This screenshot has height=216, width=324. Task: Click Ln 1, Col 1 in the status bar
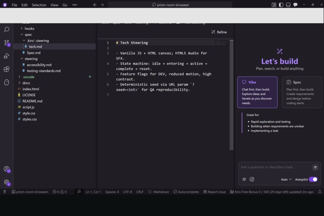93,192
